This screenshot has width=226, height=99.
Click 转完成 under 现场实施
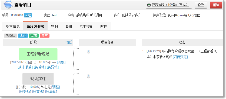(38, 92)
